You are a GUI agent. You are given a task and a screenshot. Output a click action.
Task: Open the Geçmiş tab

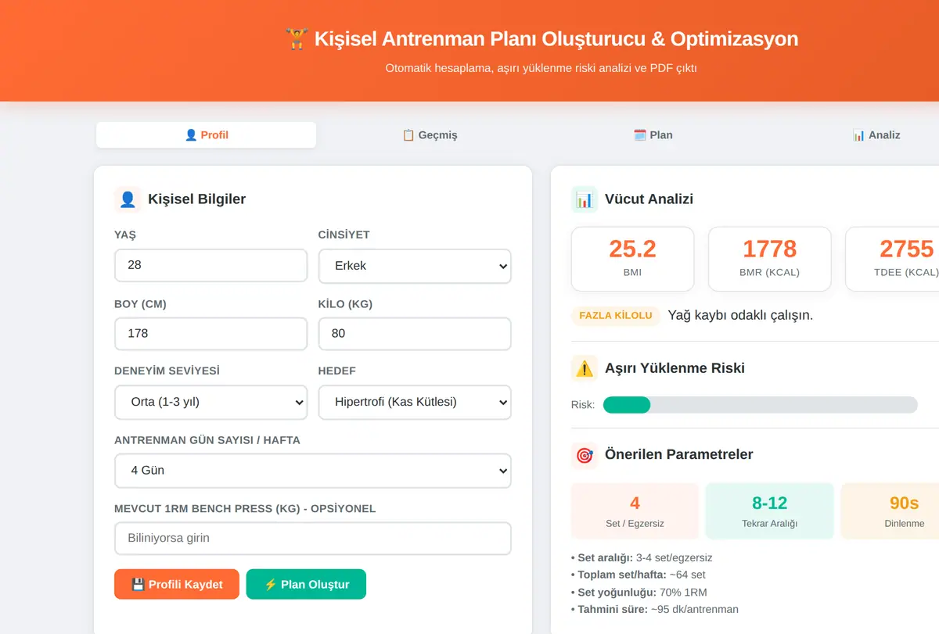click(430, 134)
